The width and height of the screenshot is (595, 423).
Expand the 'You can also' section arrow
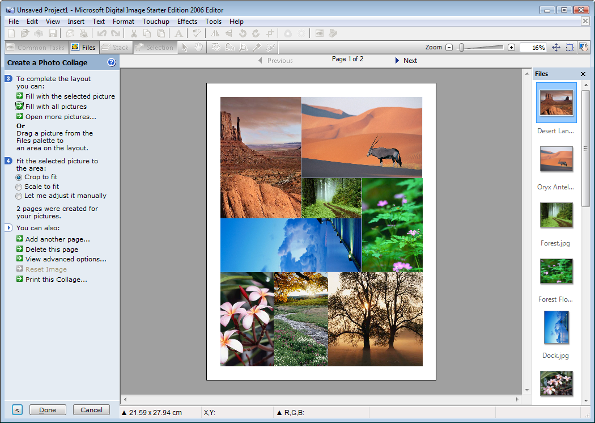(x=8, y=228)
